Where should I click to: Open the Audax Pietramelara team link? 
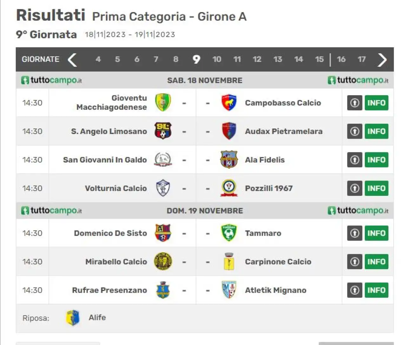284,131
